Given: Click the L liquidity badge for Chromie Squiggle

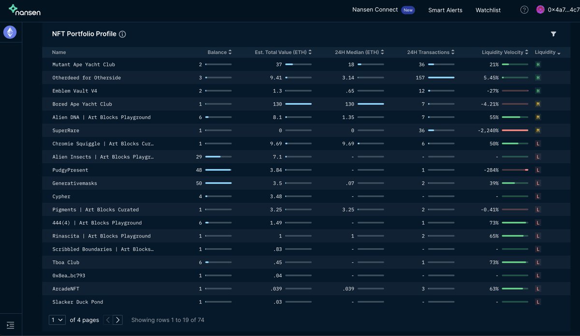Looking at the screenshot, I should (x=538, y=144).
